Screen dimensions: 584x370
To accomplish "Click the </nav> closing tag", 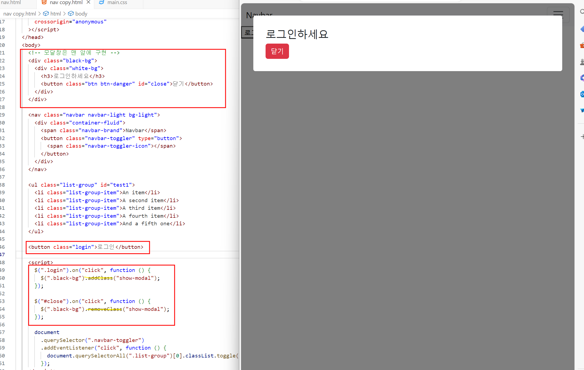I will pos(38,169).
